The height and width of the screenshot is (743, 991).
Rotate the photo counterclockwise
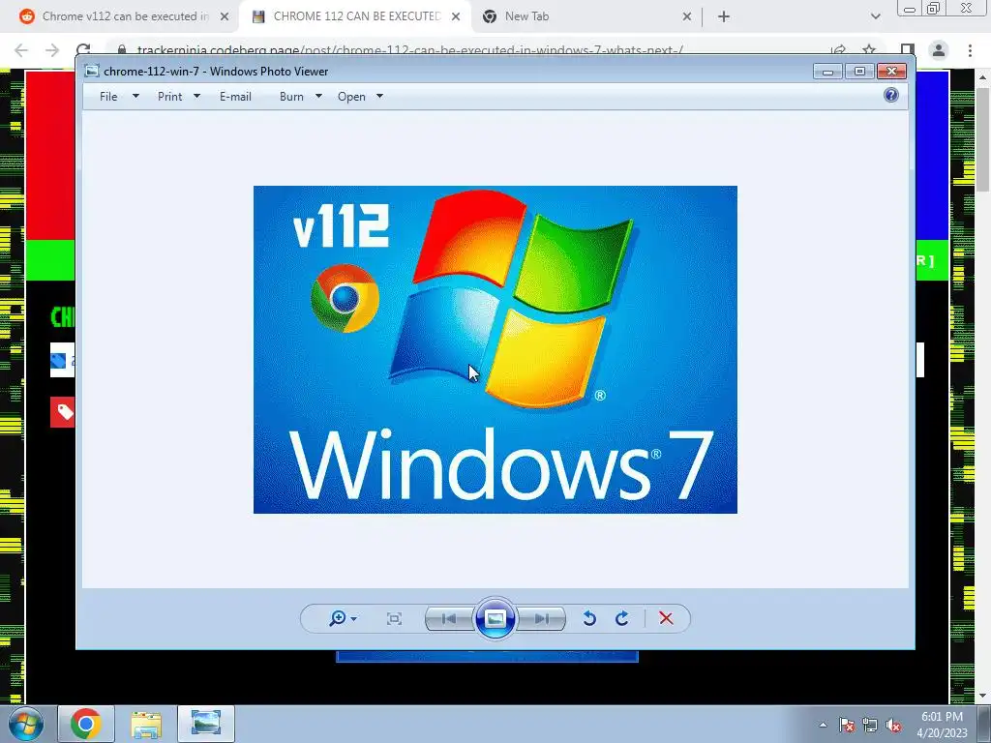click(589, 618)
